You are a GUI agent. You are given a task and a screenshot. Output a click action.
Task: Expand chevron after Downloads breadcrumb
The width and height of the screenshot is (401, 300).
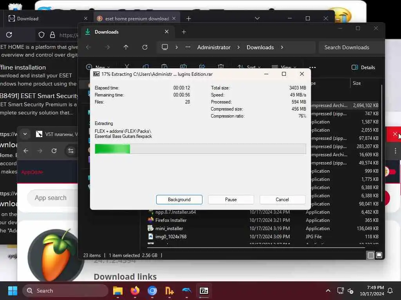(282, 47)
